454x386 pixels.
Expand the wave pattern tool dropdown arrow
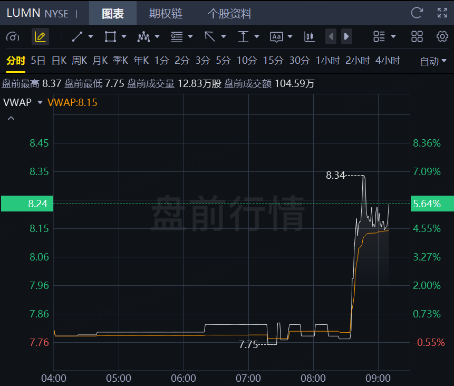click(x=157, y=36)
